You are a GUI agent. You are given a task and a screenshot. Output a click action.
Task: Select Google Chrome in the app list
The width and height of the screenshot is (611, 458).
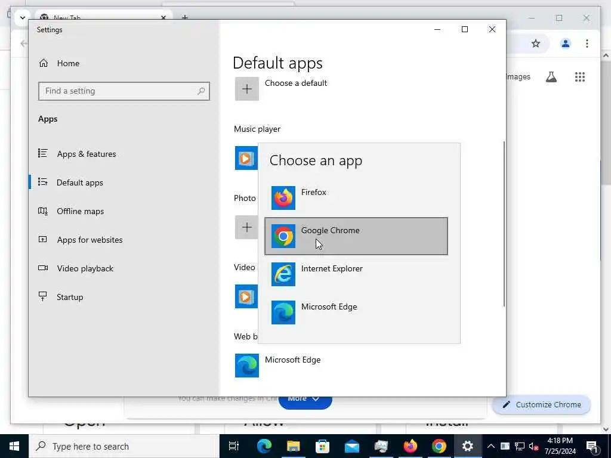pos(356,236)
